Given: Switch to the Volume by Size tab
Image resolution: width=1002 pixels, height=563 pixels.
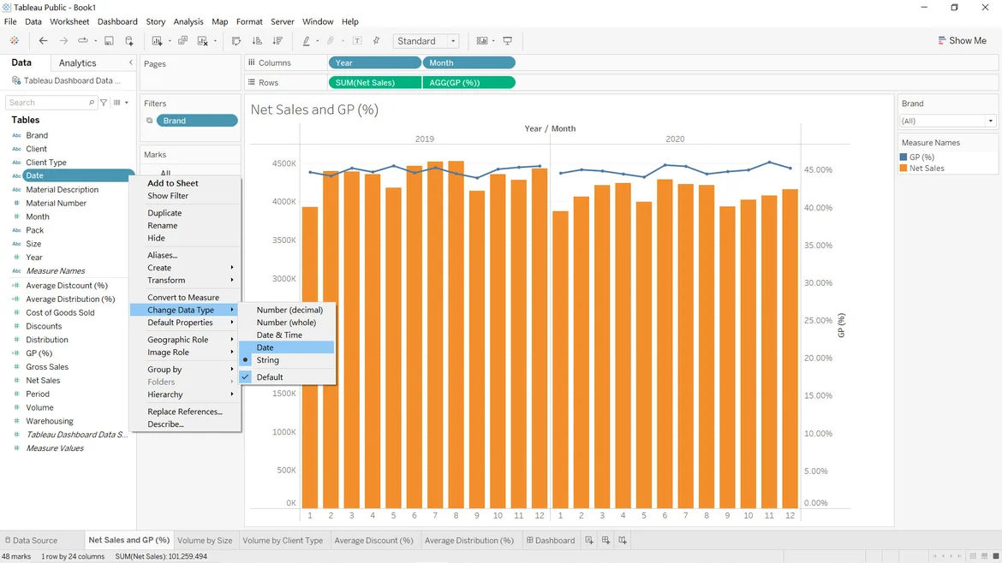Looking at the screenshot, I should point(205,541).
